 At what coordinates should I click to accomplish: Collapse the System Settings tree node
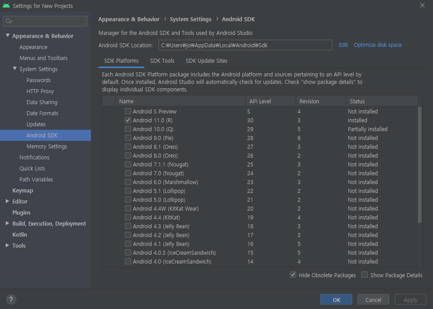tap(15, 69)
